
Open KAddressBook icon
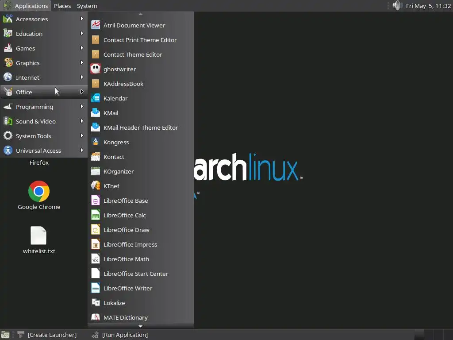coord(96,84)
